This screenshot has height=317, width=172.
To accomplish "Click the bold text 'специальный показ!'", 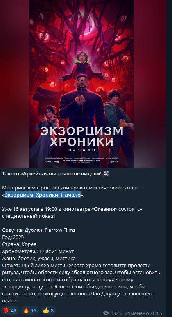I will (28, 216).
